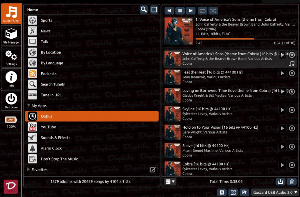Open the Tune In URL entry
Image resolution: width=300 pixels, height=197 pixels.
[92, 95]
